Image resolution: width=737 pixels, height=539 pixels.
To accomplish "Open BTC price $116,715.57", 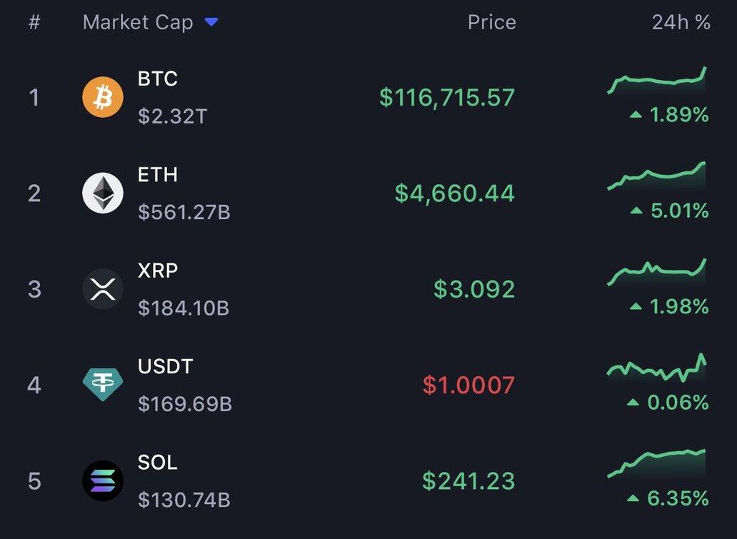I will (x=447, y=97).
